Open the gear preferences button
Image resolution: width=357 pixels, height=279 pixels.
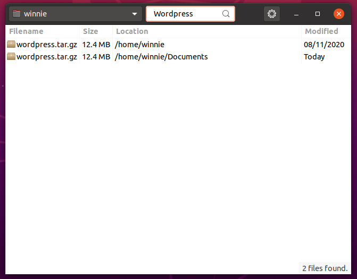tap(272, 14)
